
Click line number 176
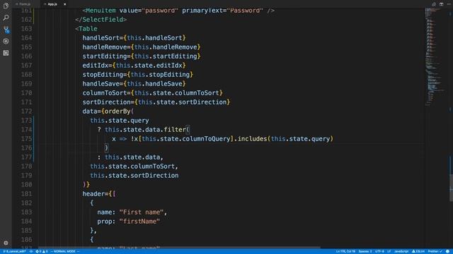point(26,148)
